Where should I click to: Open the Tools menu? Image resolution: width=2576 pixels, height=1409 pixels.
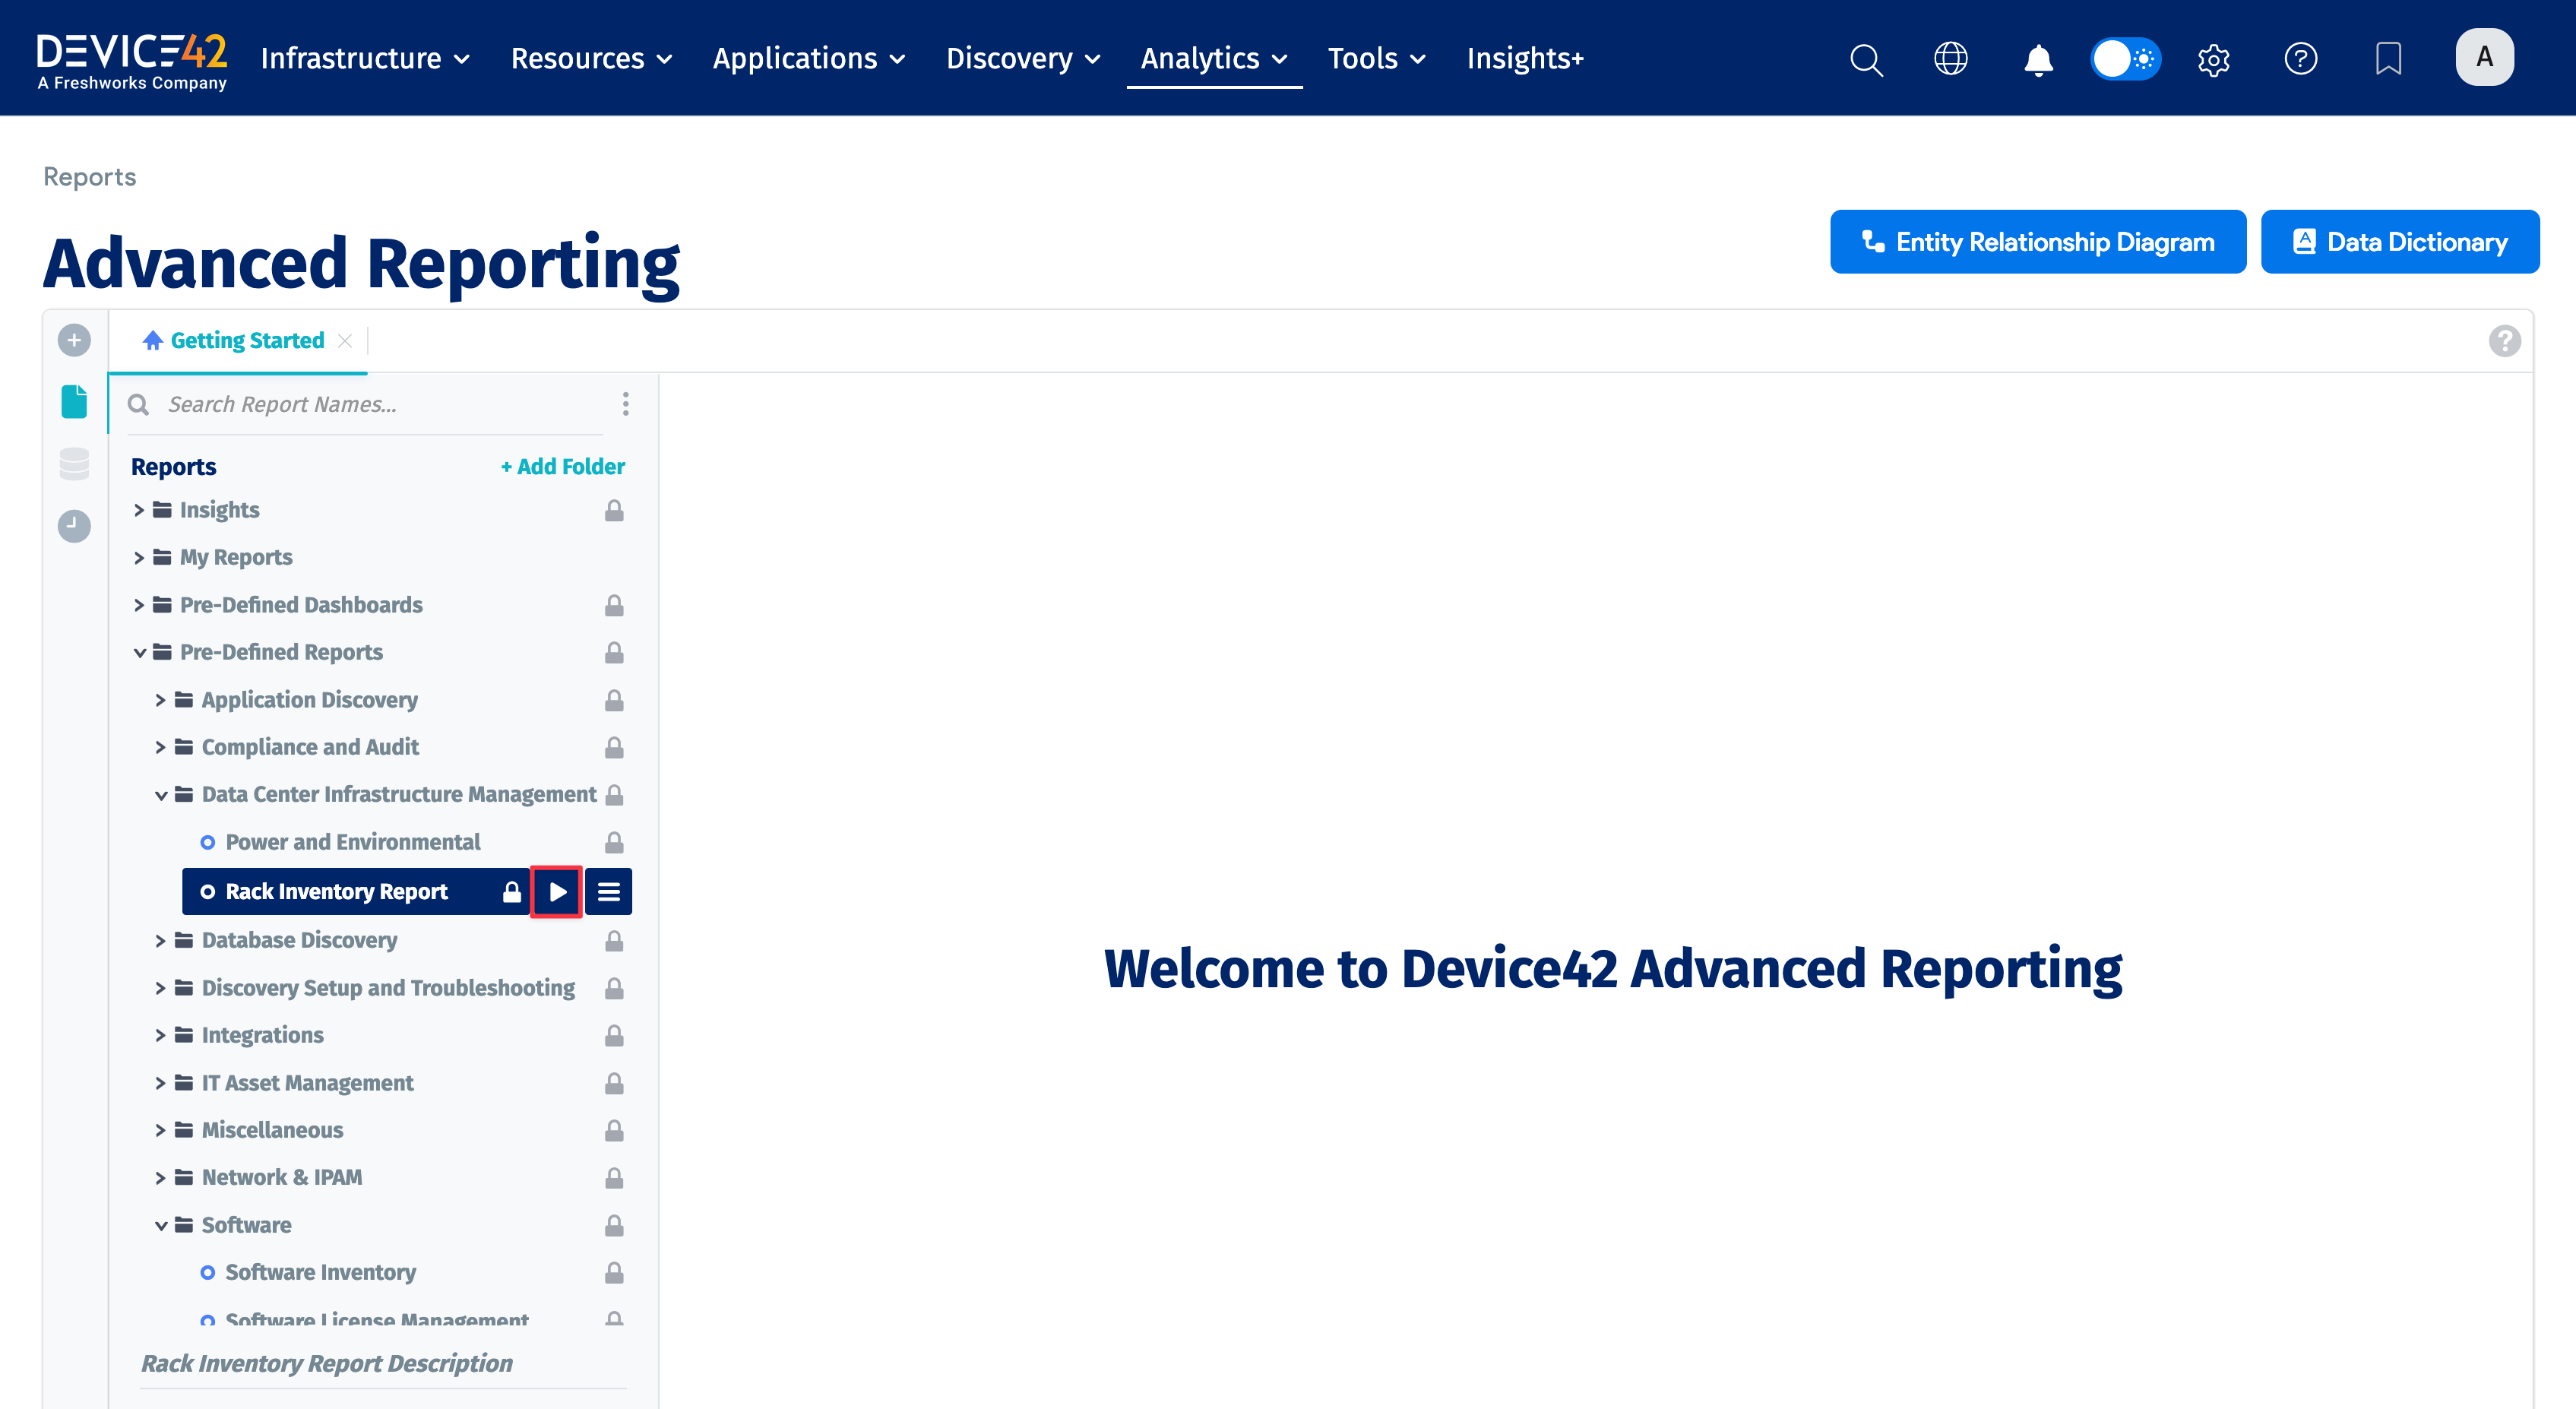[1376, 59]
